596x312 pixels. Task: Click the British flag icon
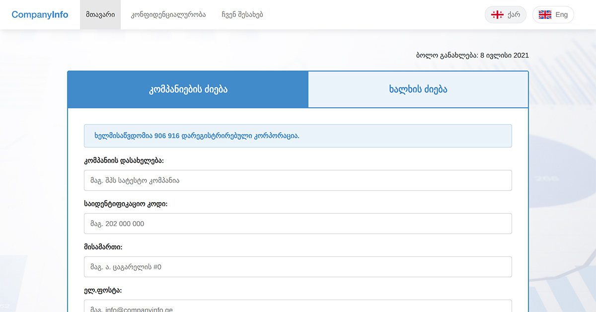click(544, 14)
